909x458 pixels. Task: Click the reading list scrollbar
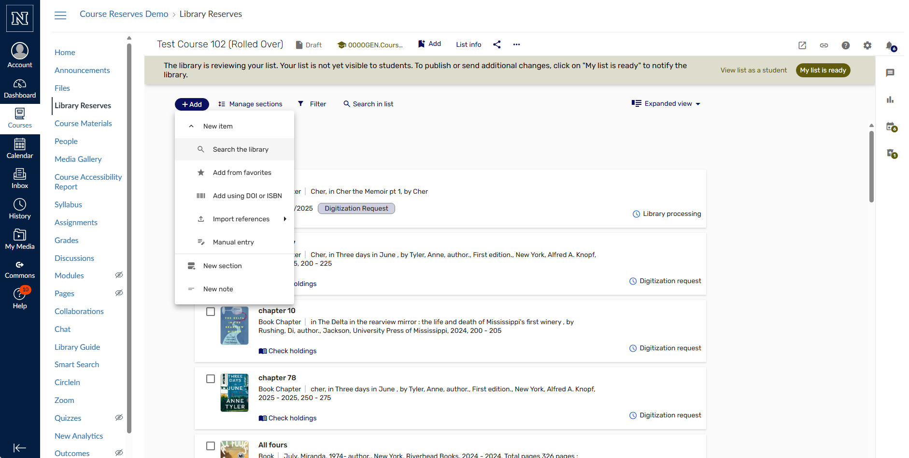point(871,167)
